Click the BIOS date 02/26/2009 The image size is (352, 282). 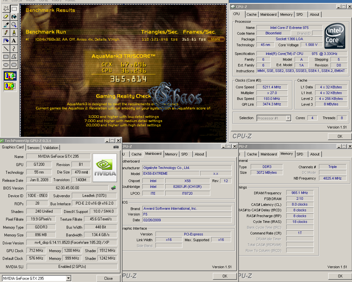[187, 220]
